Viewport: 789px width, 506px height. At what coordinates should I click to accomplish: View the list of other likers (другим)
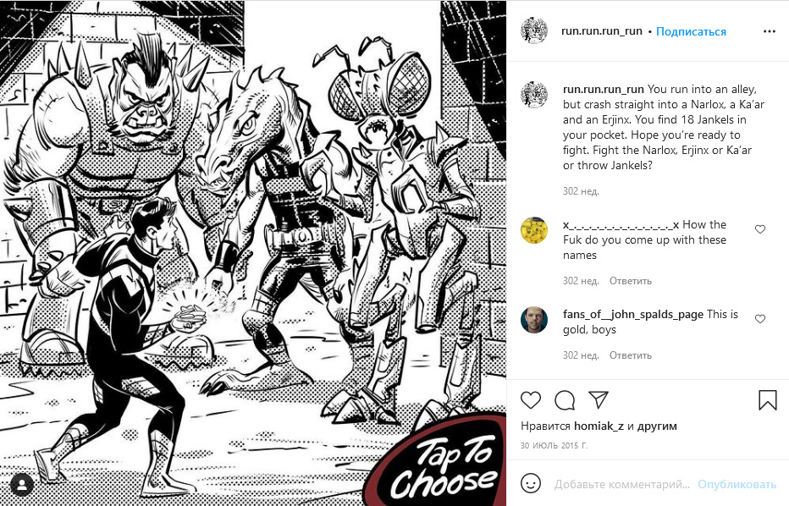(x=657, y=426)
